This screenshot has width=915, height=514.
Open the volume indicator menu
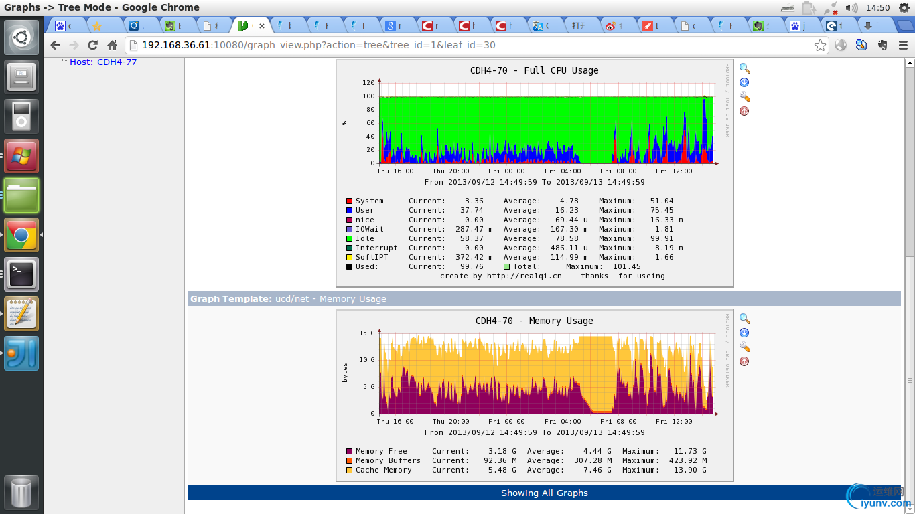851,7
